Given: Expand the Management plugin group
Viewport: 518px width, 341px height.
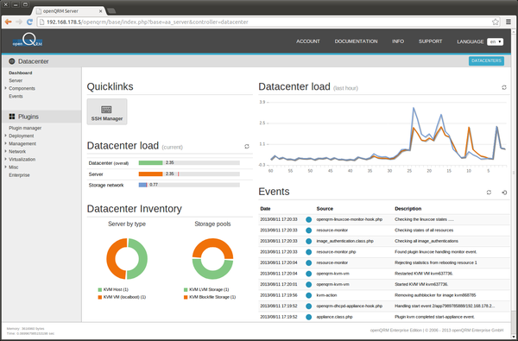Looking at the screenshot, I should point(6,143).
